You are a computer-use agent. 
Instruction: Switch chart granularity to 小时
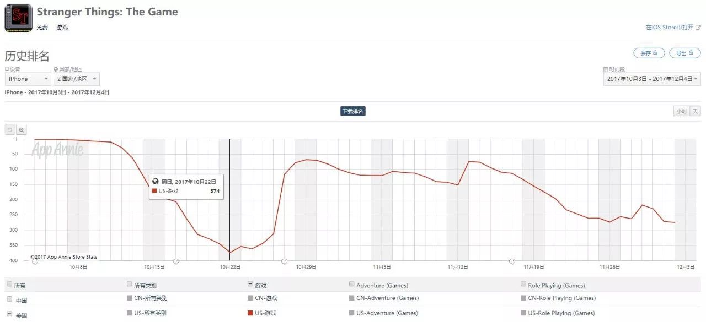tap(682, 111)
